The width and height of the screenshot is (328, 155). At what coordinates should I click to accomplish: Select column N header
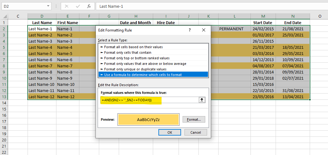pos(293,16)
